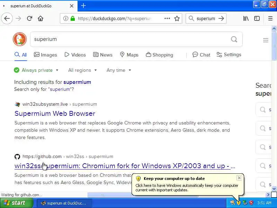Click the vertical scrollbar up arrow
Screen dimensions: 277x208
tap(274, 28)
